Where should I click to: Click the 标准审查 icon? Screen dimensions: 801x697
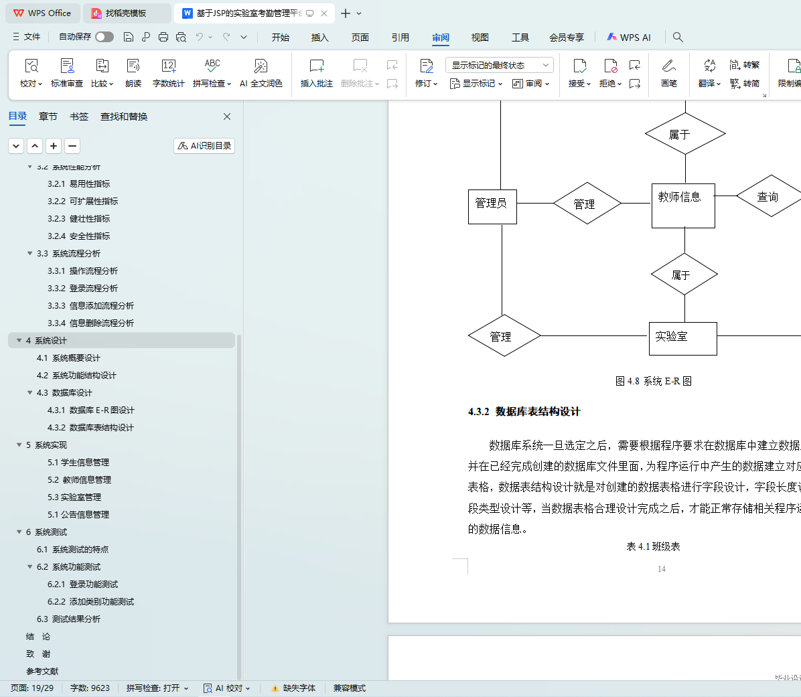click(x=67, y=66)
